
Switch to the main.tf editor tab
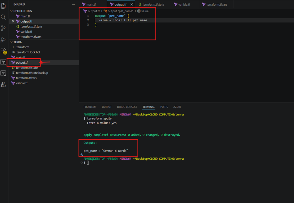(x=93, y=4)
